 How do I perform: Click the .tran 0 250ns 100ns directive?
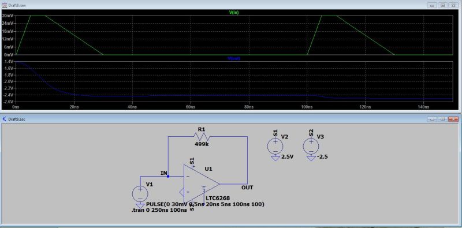(159, 210)
